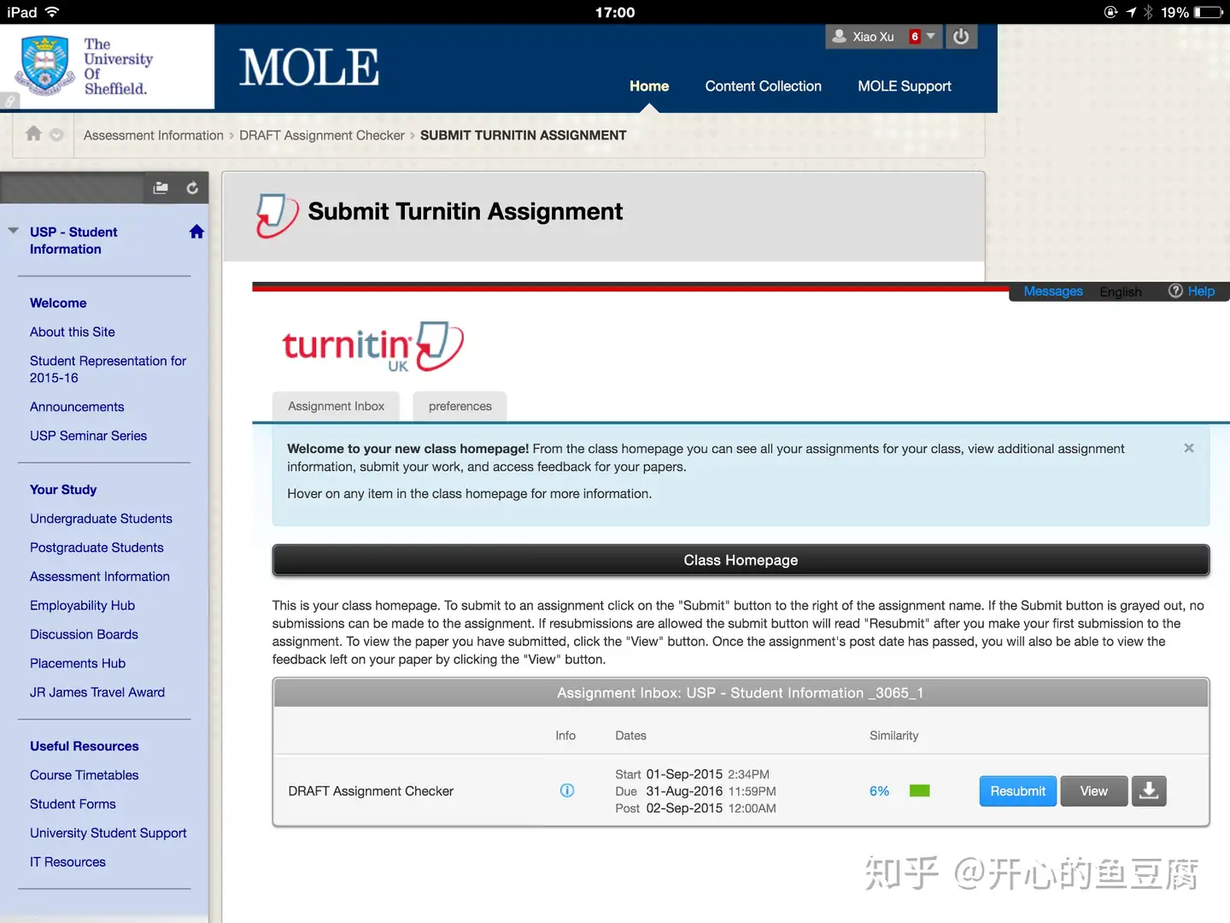Open Assessment Information in sidebar

pos(100,577)
